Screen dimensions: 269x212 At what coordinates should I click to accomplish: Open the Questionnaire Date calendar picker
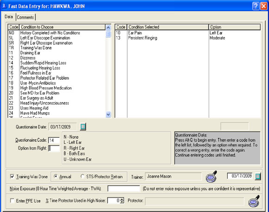click(83, 127)
